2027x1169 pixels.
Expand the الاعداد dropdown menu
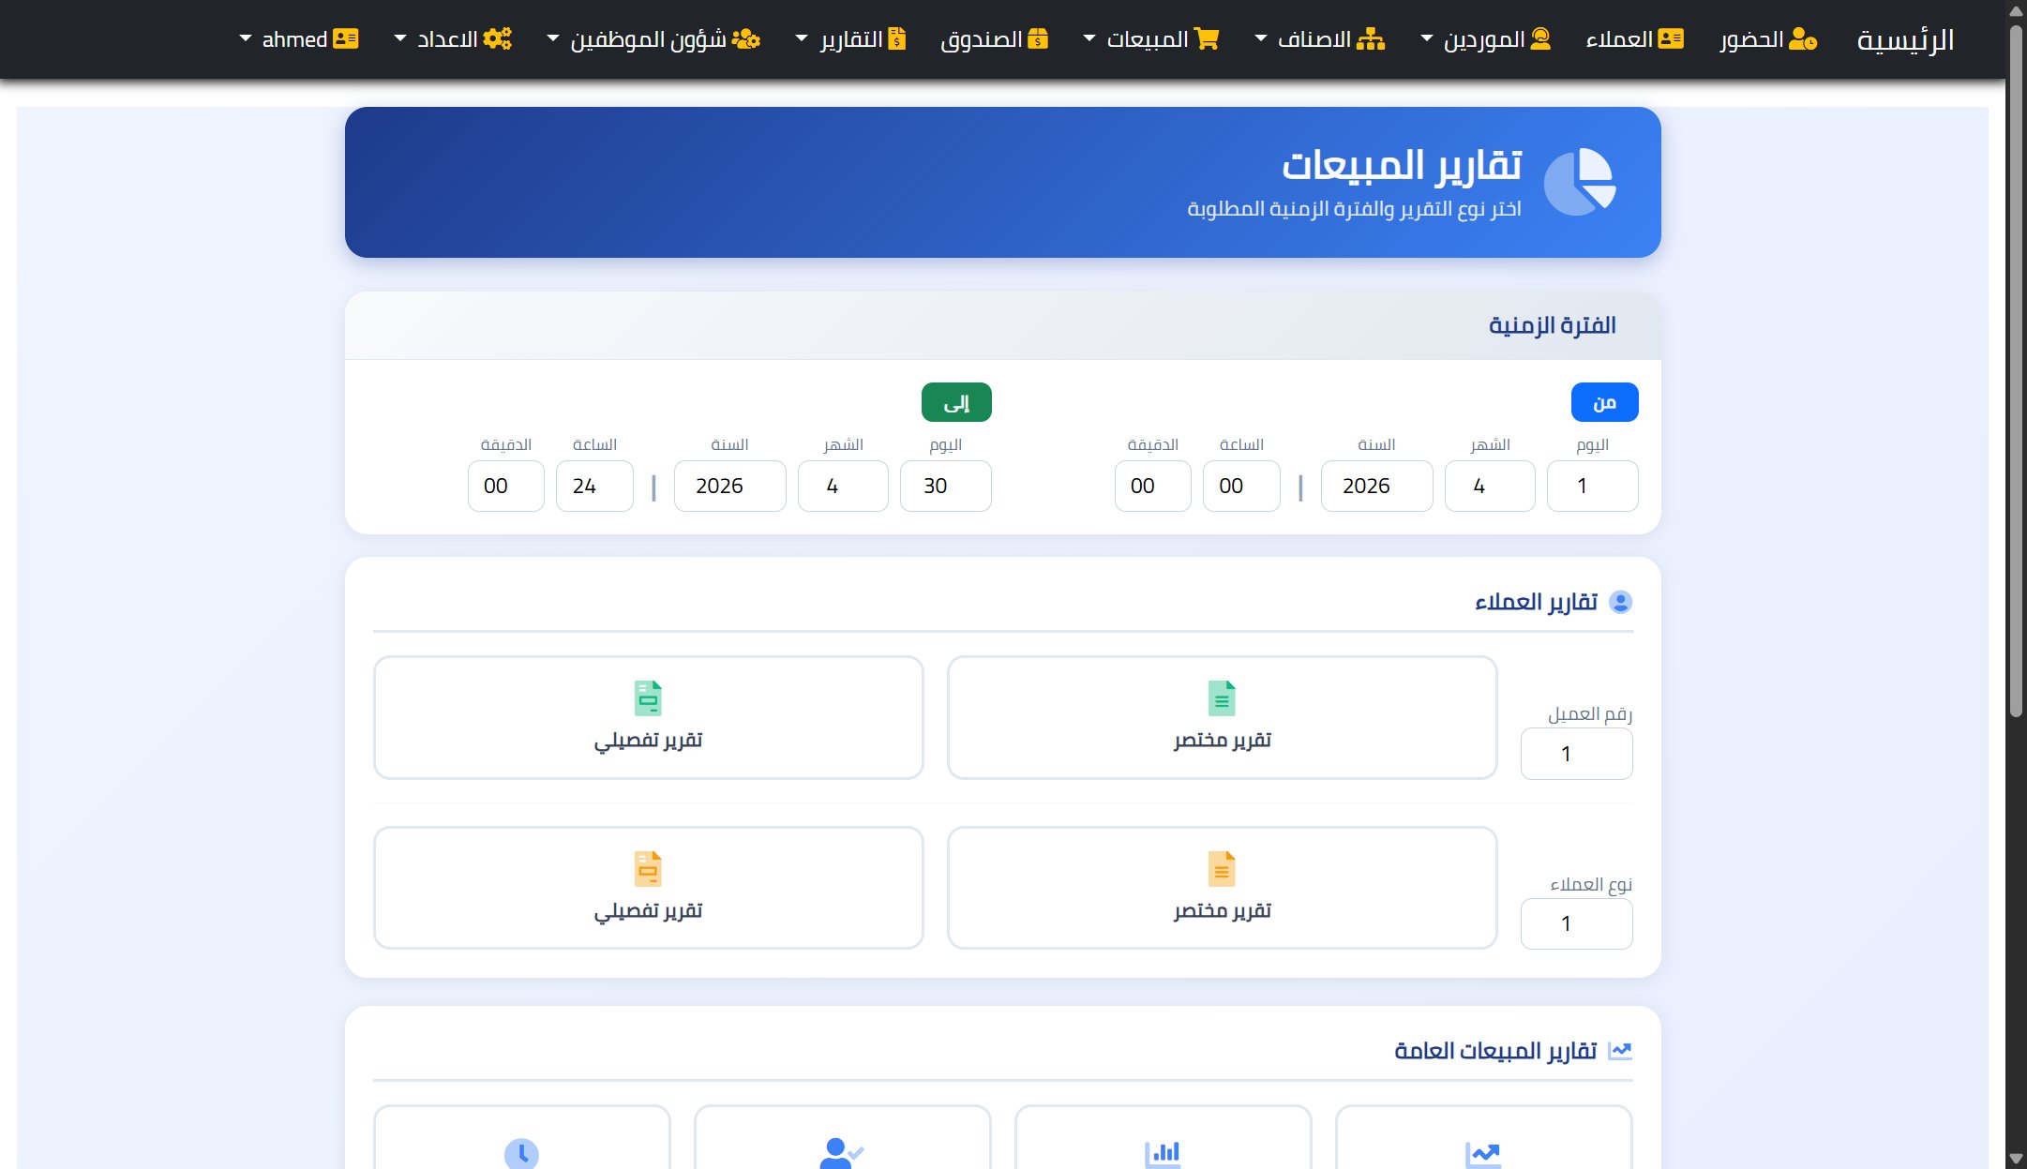click(x=453, y=39)
